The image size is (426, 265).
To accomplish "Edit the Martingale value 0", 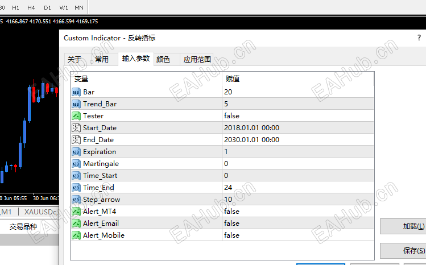I will point(298,164).
